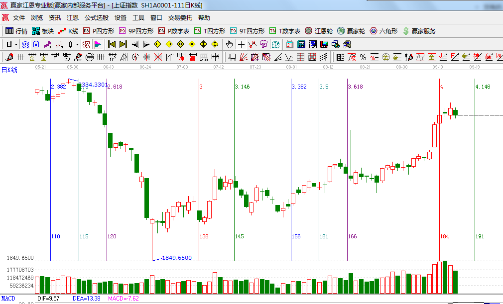The width and height of the screenshot is (503, 304).
Task: Open the 交易委托 menu
Action: tap(180, 17)
